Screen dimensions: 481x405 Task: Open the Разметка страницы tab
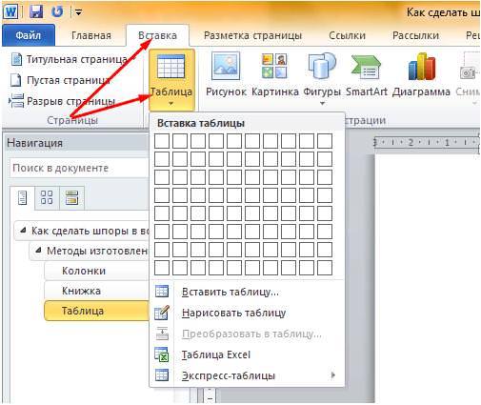[252, 35]
